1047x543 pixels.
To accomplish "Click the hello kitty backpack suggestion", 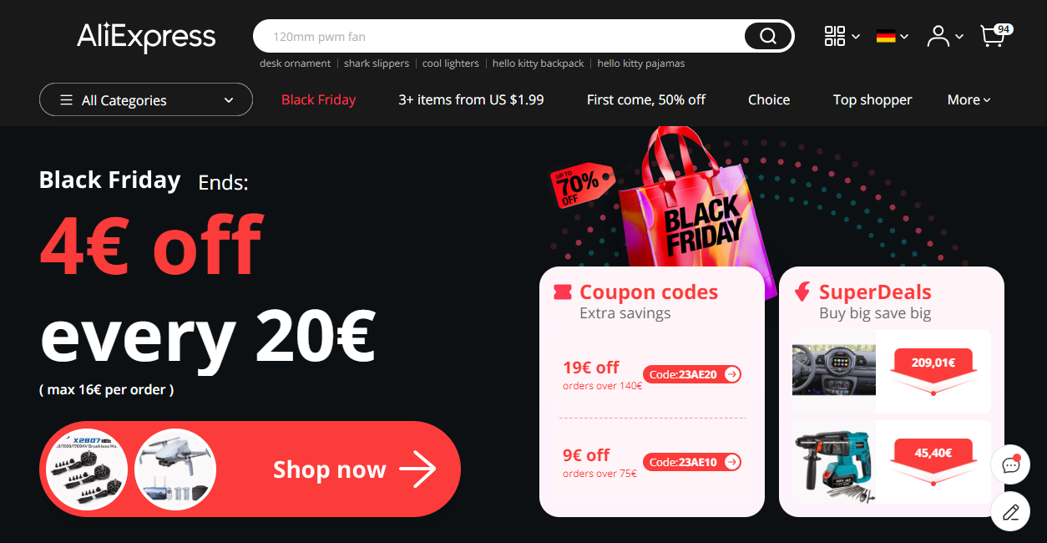I will pos(539,63).
